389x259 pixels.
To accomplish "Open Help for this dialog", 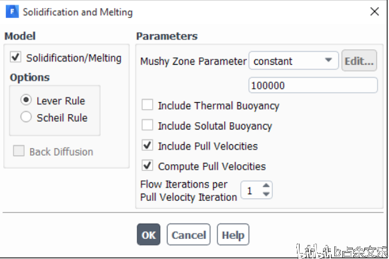I will click(x=233, y=235).
